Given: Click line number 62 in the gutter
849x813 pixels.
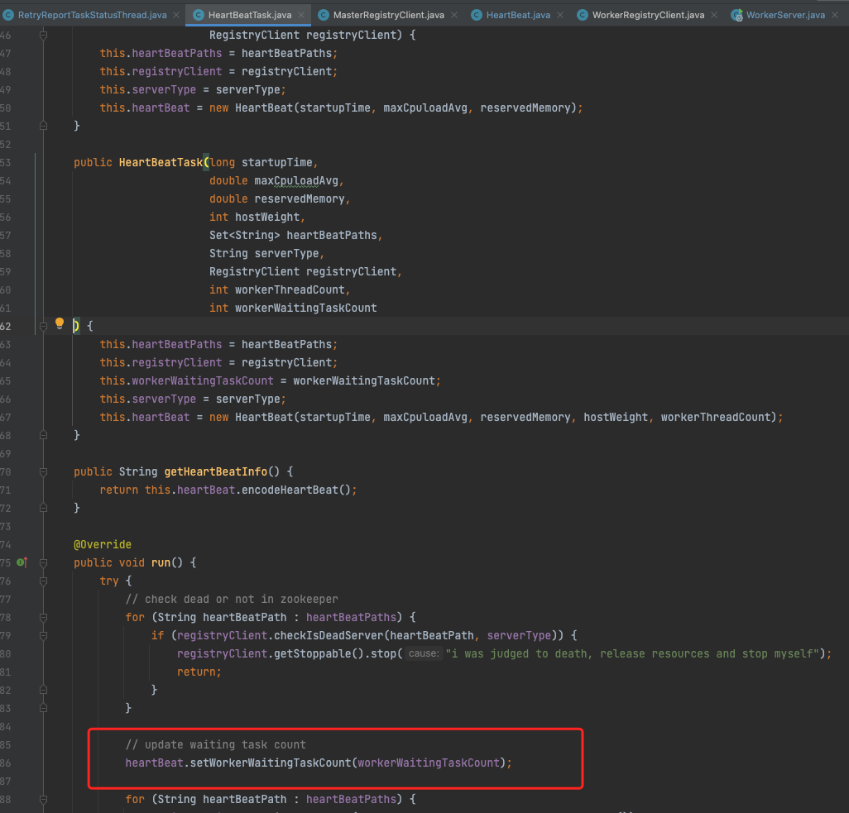Looking at the screenshot, I should pos(6,327).
